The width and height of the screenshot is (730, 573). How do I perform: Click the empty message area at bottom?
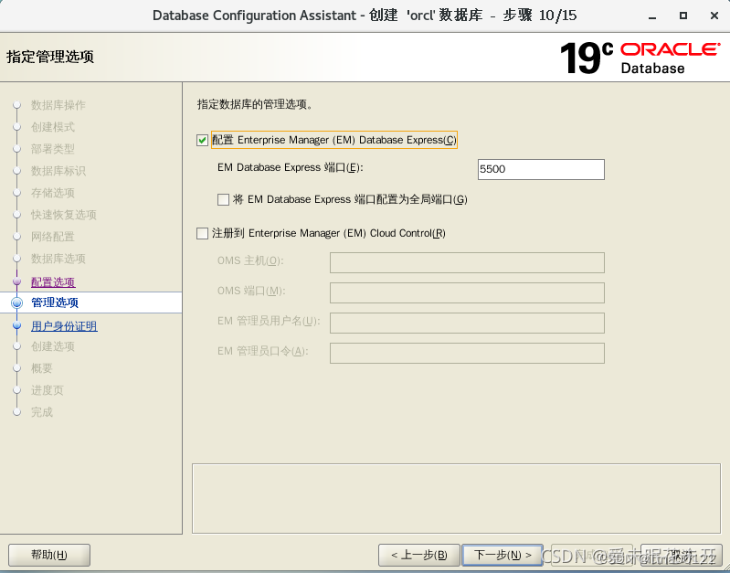(x=456, y=498)
